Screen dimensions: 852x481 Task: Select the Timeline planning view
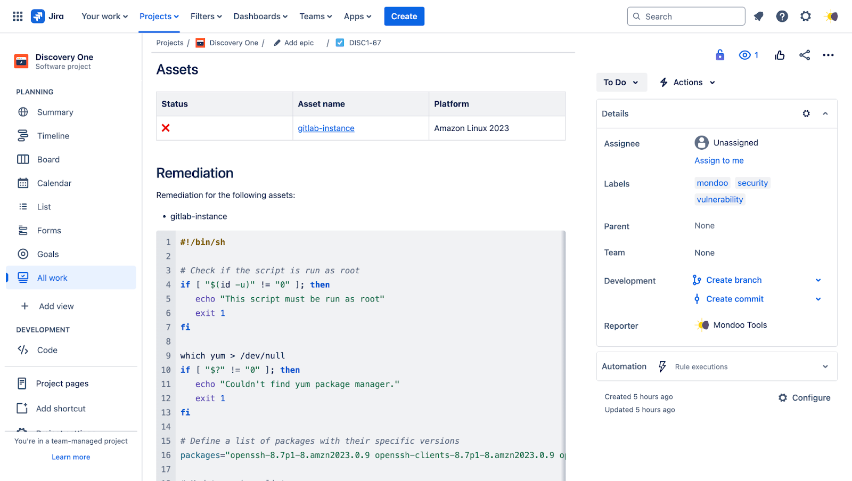coord(54,135)
